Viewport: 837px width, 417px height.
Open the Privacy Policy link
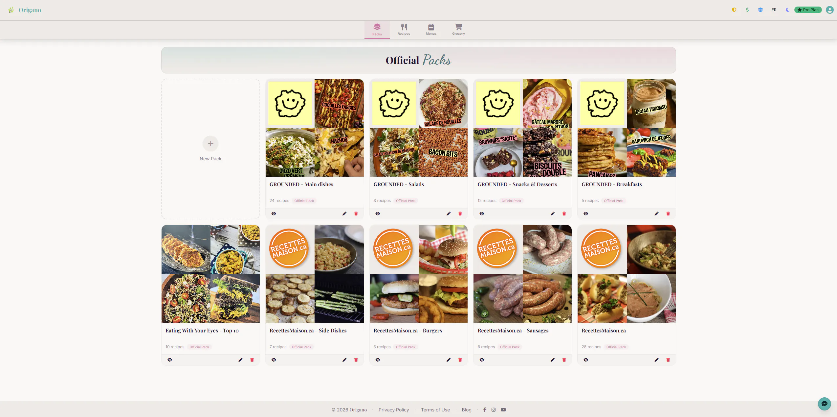pos(394,410)
